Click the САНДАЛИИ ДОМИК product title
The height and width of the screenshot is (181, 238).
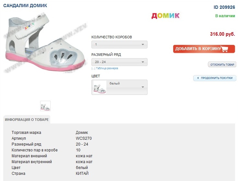coord(25,6)
